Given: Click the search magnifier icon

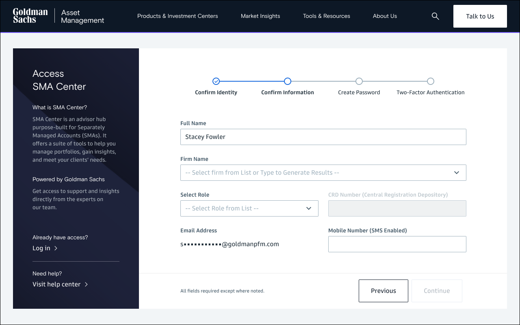Looking at the screenshot, I should (x=435, y=16).
